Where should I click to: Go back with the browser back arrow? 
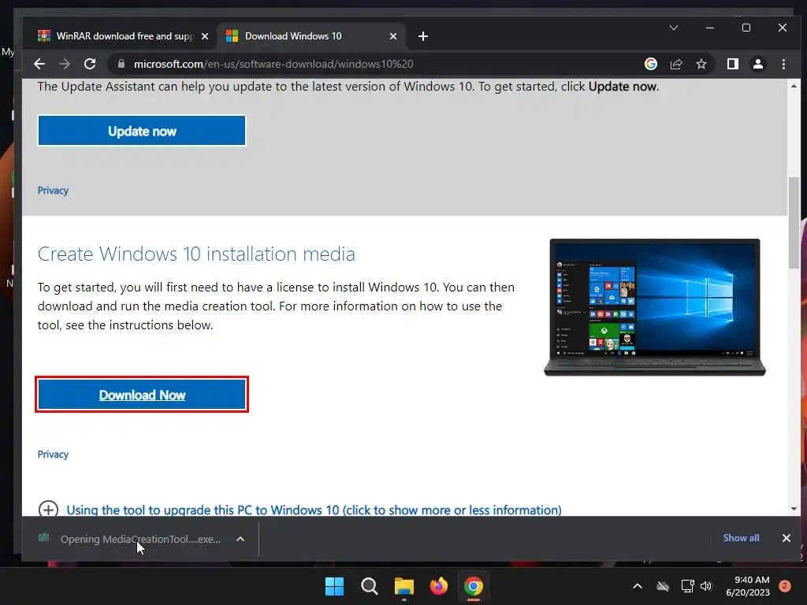coord(39,64)
